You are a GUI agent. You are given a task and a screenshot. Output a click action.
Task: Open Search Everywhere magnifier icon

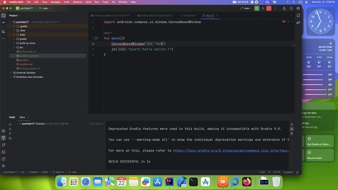[x=291, y=8]
